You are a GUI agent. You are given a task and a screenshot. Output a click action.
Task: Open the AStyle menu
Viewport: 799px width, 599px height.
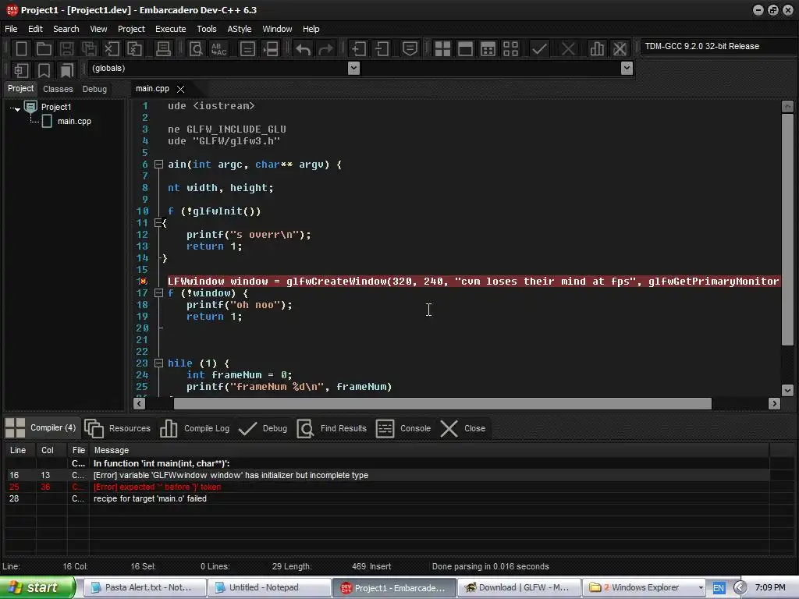pyautogui.click(x=239, y=29)
